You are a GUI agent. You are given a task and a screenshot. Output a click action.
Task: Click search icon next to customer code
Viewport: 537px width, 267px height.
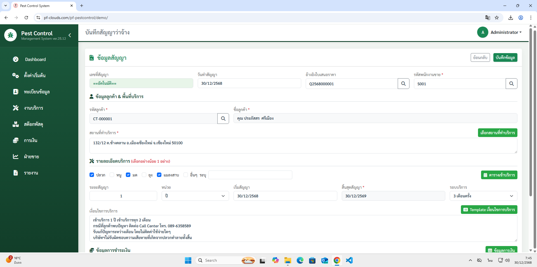pyautogui.click(x=223, y=119)
